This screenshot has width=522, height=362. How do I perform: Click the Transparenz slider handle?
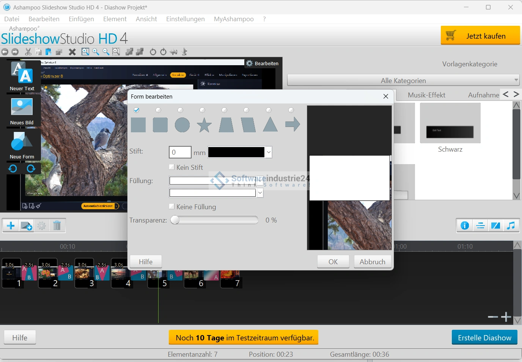tap(175, 220)
